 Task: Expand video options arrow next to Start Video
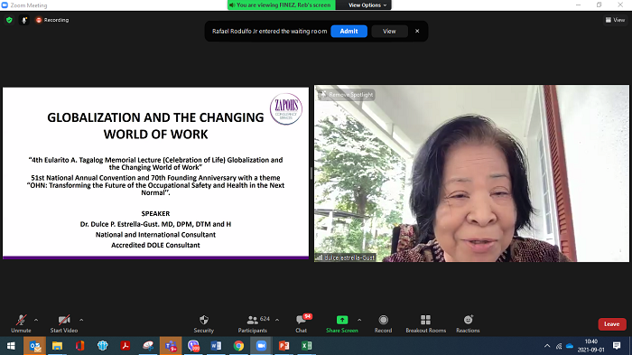pos(81,320)
